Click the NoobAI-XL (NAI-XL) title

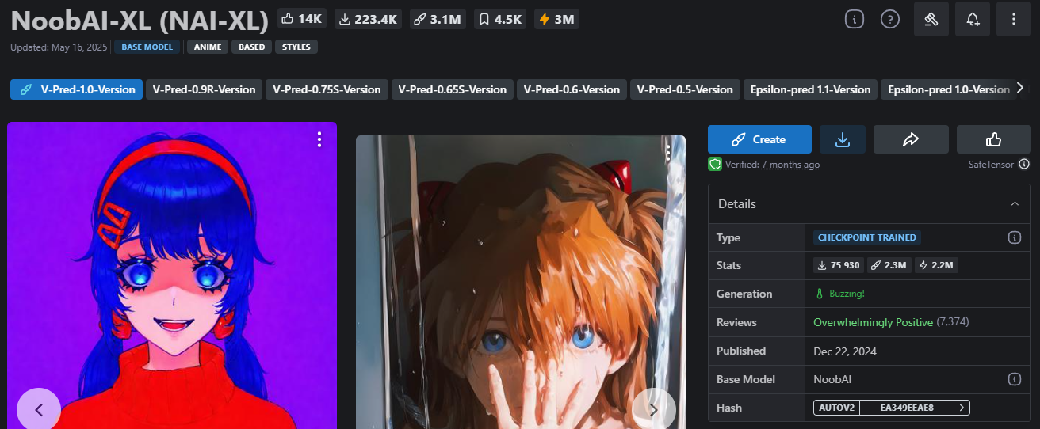click(x=140, y=20)
